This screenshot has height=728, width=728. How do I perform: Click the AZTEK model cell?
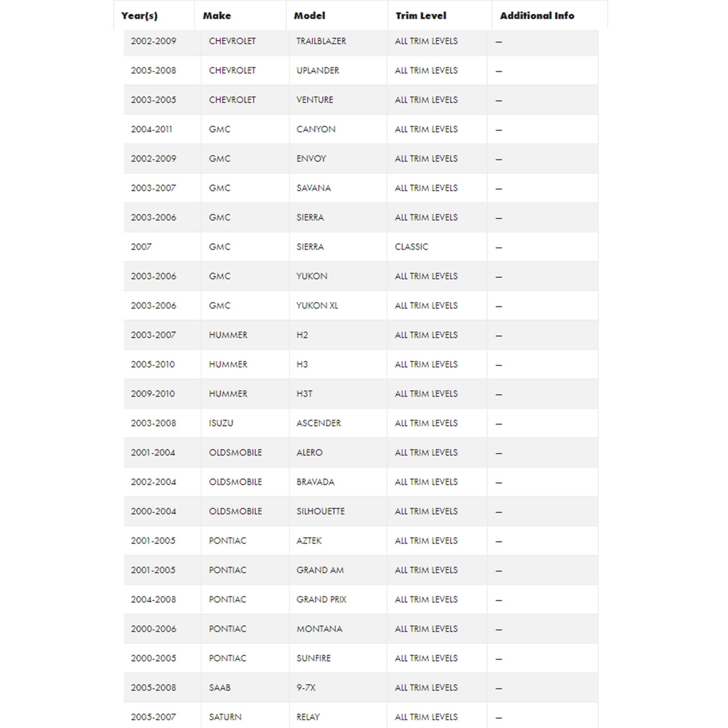tap(309, 541)
